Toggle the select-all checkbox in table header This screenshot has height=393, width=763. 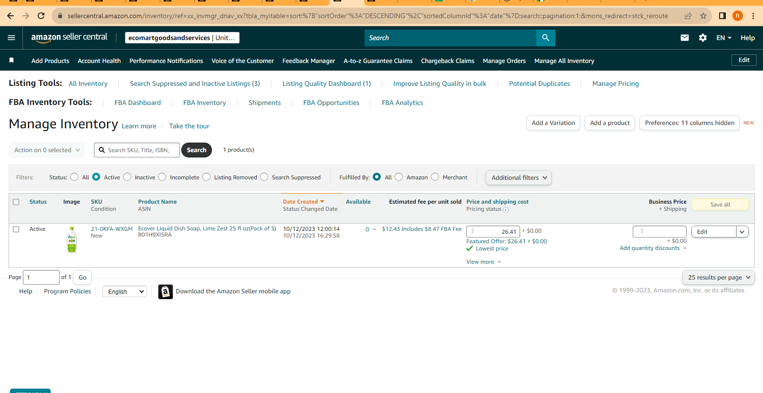pos(16,202)
